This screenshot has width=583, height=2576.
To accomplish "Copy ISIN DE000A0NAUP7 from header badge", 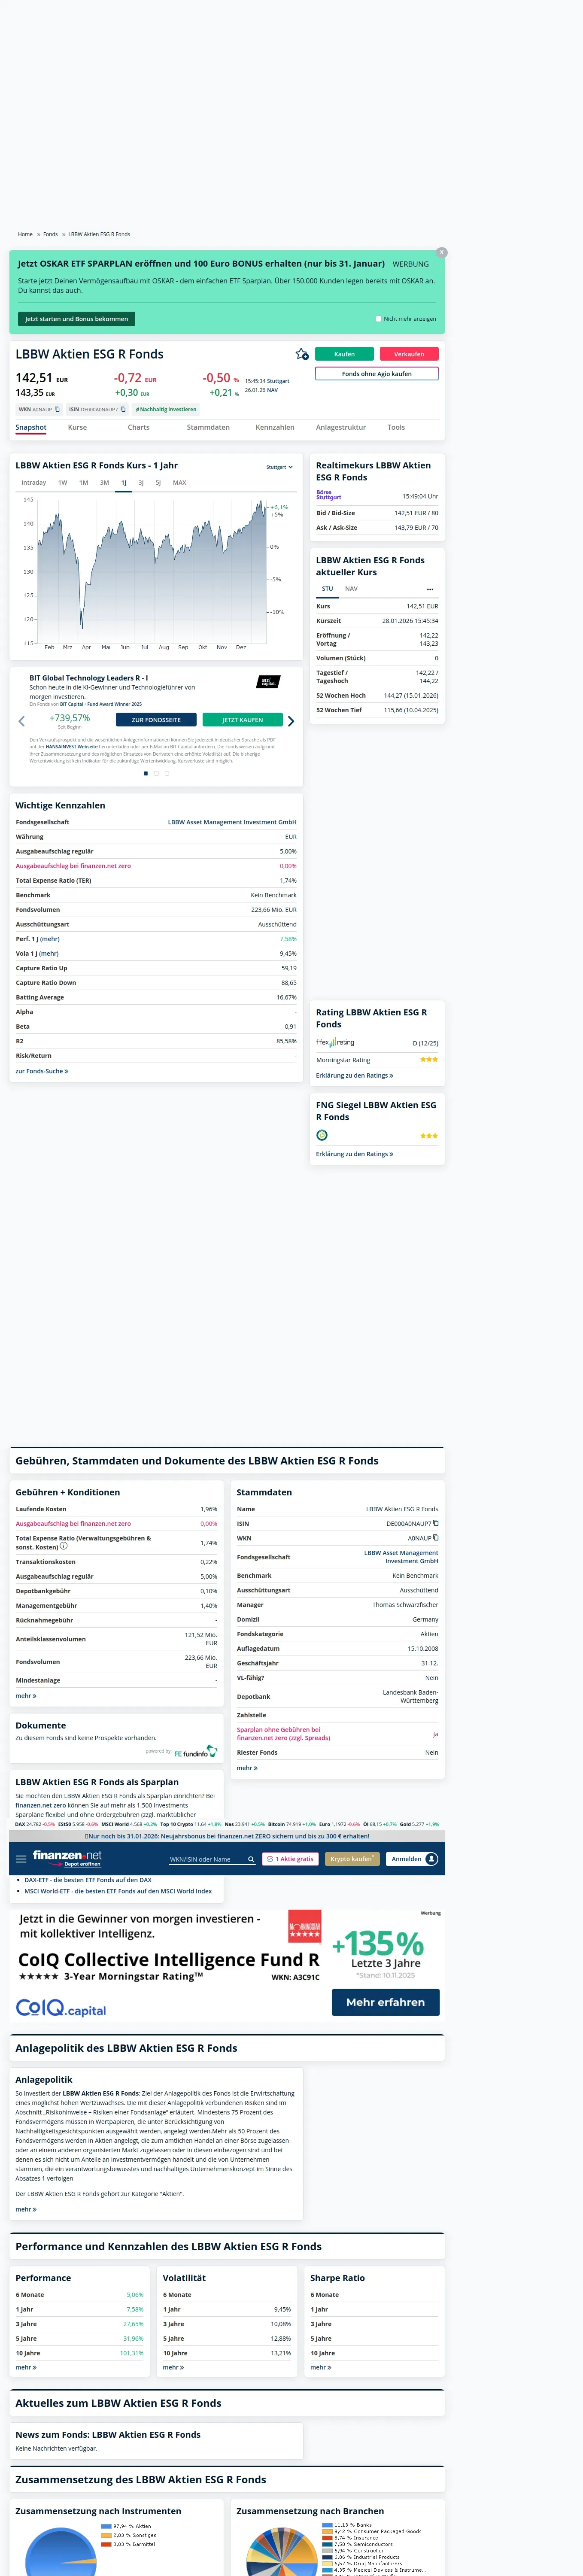I will (123, 409).
